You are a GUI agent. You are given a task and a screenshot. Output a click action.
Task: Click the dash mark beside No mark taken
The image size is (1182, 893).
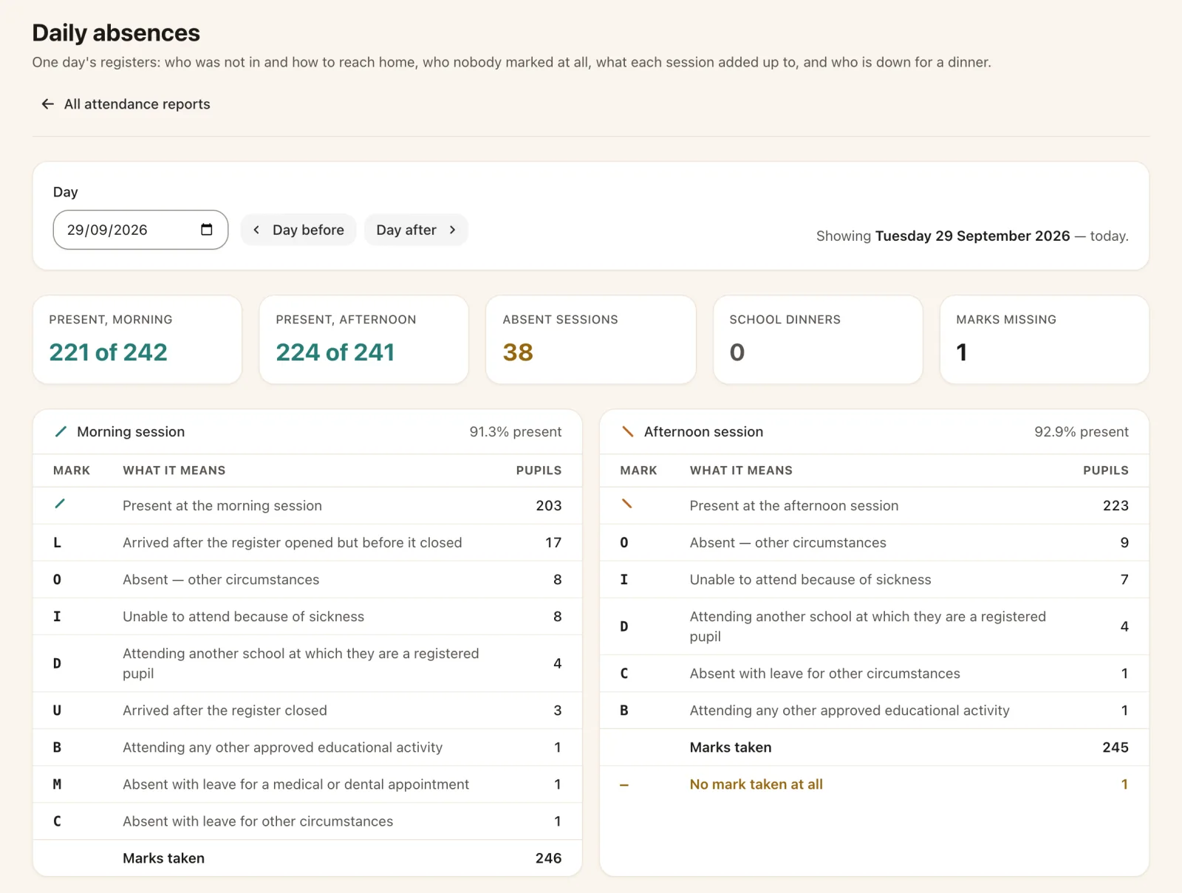[624, 785]
